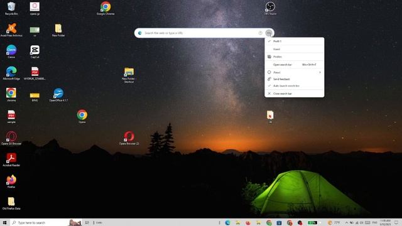
Task: Expand hidden system tray icons
Action: tap(346, 223)
